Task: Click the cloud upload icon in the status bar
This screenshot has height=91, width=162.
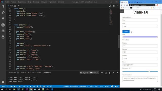Action: pos(34,86)
